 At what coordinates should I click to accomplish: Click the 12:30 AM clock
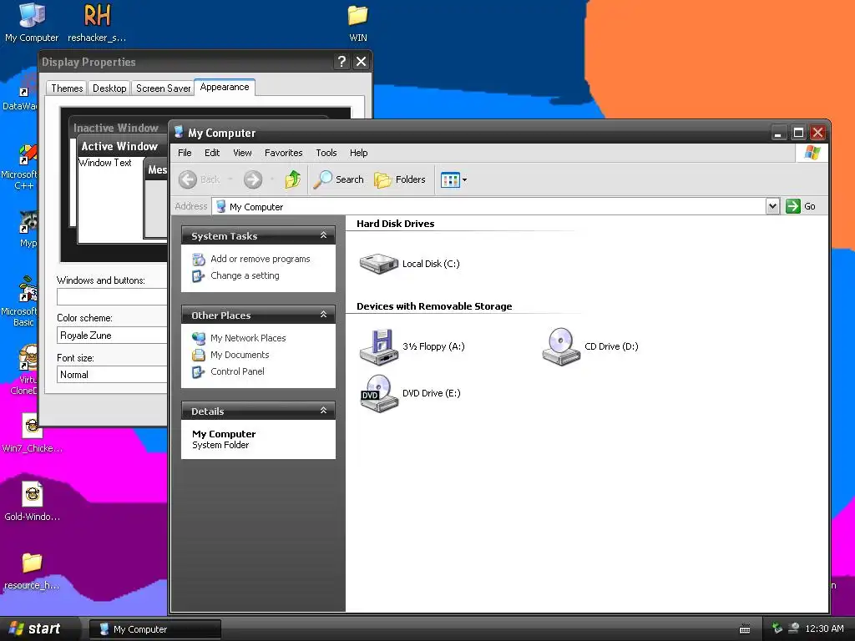[x=824, y=628]
